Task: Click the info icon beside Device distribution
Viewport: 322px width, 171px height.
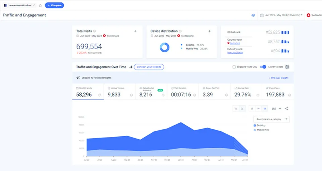Action: [180, 31]
